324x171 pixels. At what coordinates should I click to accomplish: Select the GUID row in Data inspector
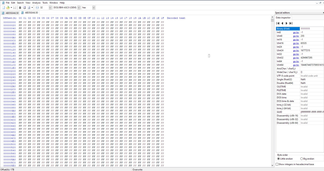click(x=300, y=112)
